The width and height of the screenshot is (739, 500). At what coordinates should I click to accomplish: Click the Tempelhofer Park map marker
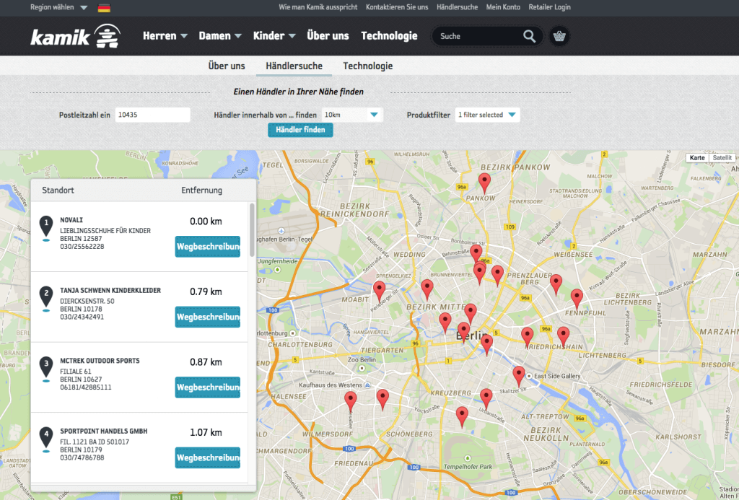pyautogui.click(x=468, y=458)
